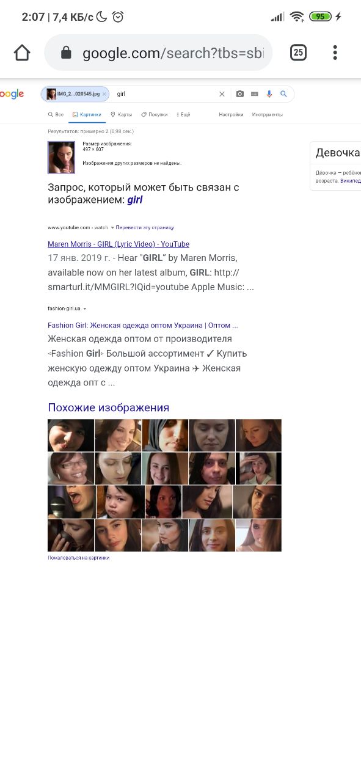Click the blue magnifier search icon

pyautogui.click(x=283, y=94)
